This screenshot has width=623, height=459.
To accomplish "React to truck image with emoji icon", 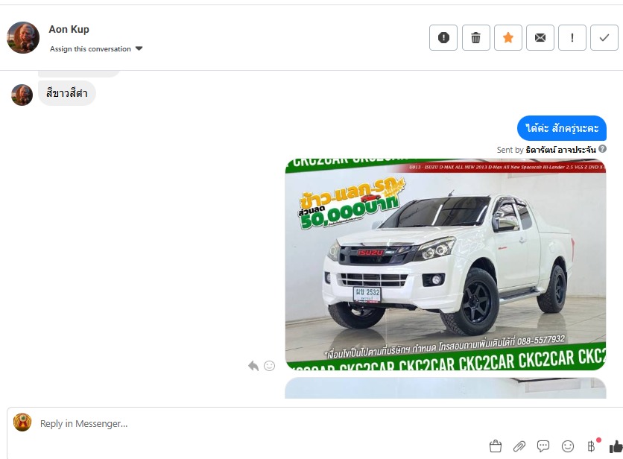I will point(269,366).
